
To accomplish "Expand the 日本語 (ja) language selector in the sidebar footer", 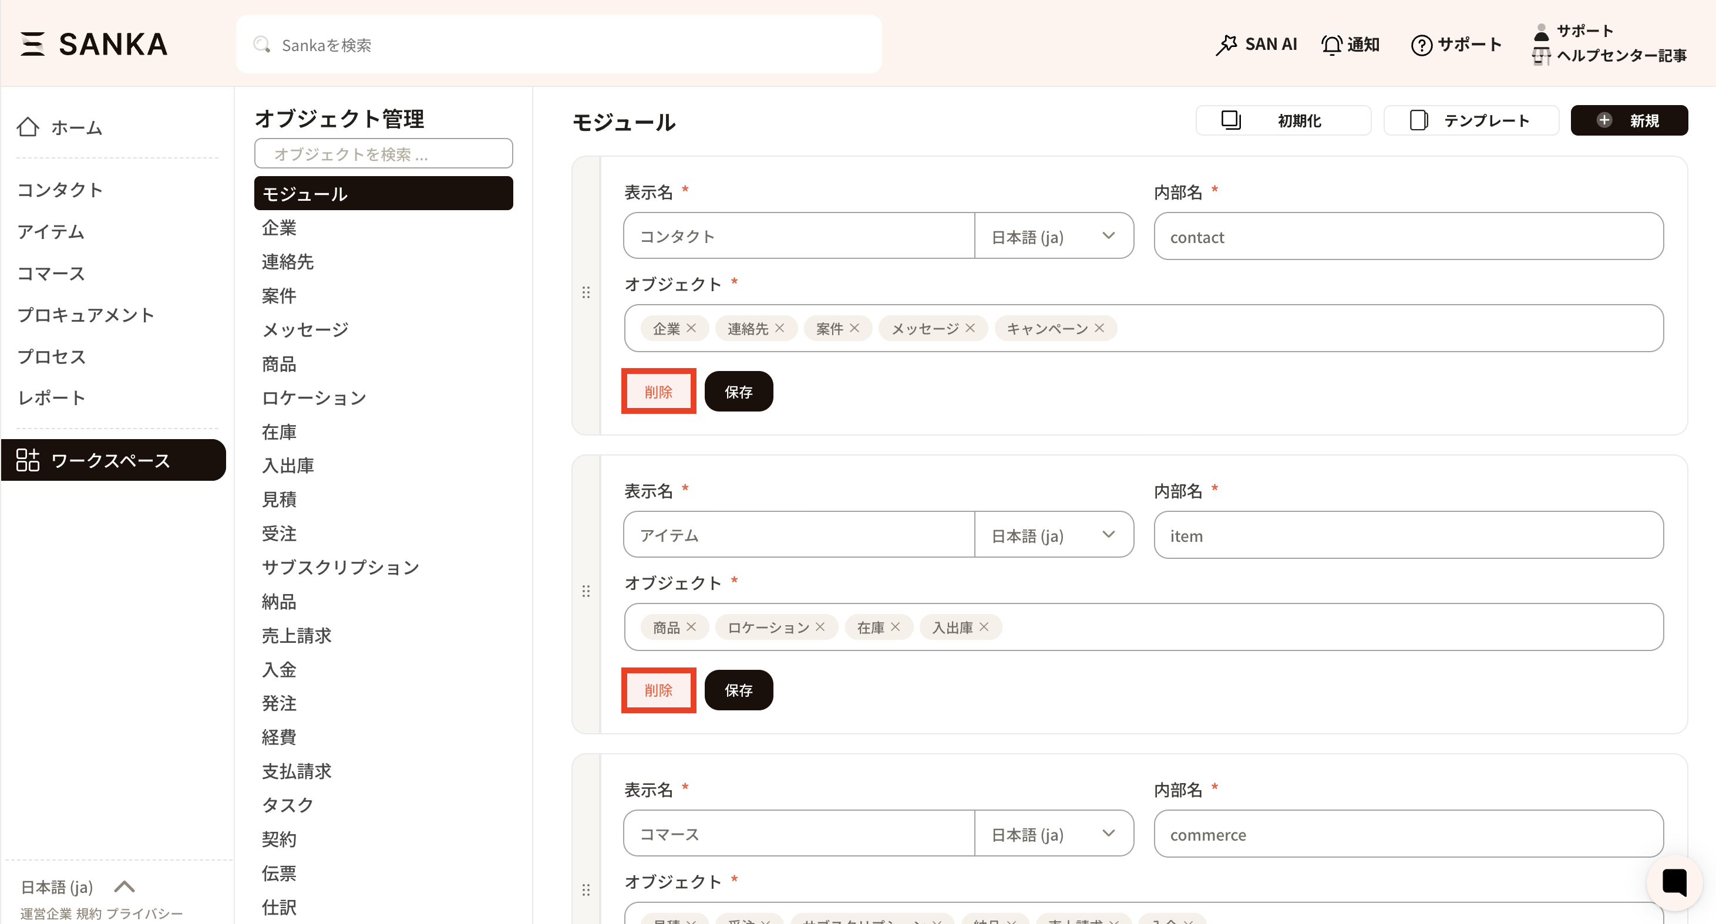I will (x=79, y=888).
